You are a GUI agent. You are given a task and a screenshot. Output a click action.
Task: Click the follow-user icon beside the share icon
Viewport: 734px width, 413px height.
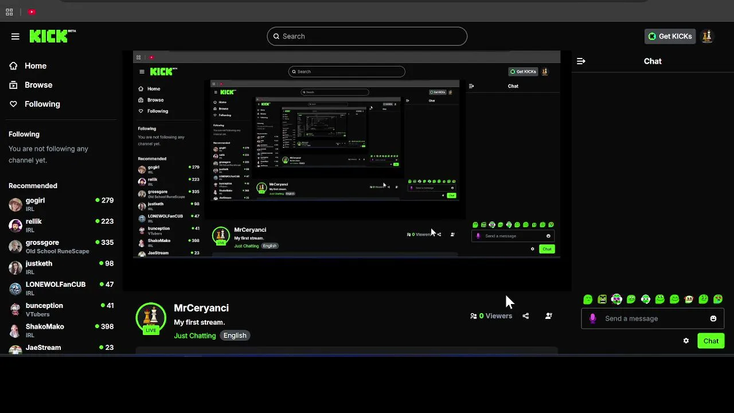(549, 316)
